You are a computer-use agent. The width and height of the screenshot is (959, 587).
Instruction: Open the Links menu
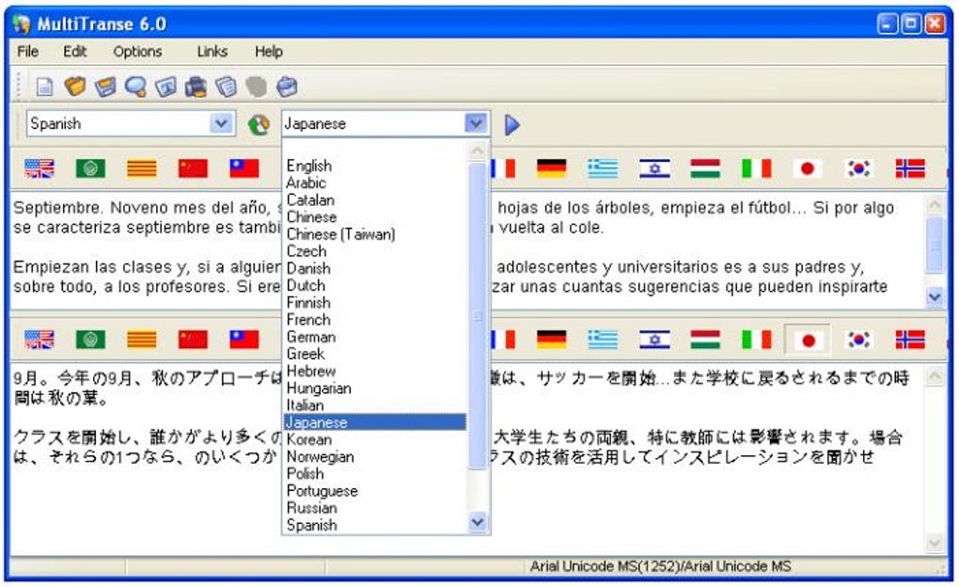coord(212,52)
